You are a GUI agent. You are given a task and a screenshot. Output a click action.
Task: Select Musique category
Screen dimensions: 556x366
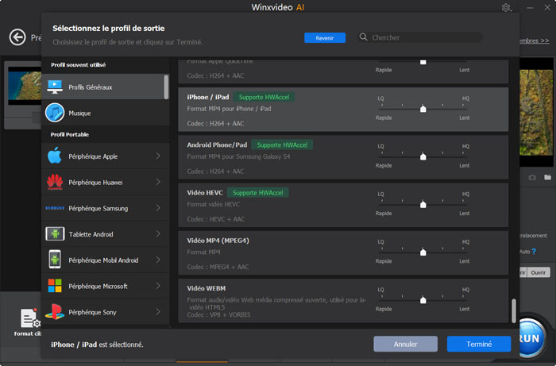pyautogui.click(x=105, y=113)
